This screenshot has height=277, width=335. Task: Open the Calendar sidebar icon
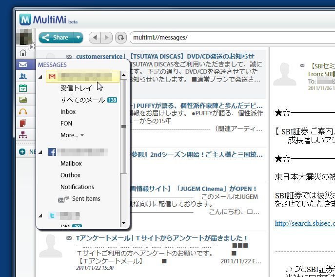pyautogui.click(x=23, y=88)
